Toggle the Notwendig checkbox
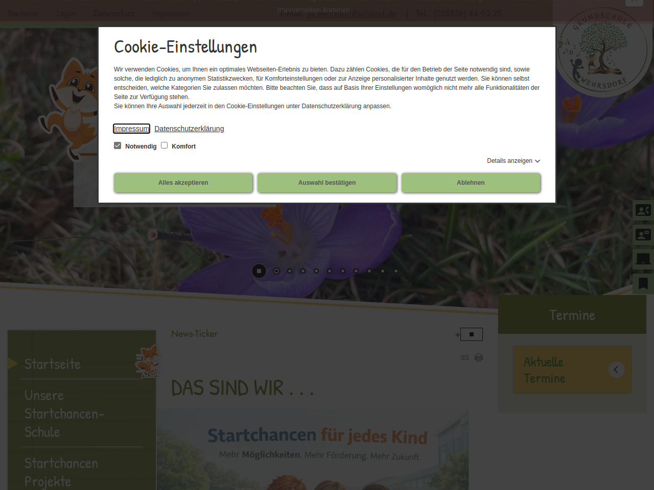 pos(118,145)
